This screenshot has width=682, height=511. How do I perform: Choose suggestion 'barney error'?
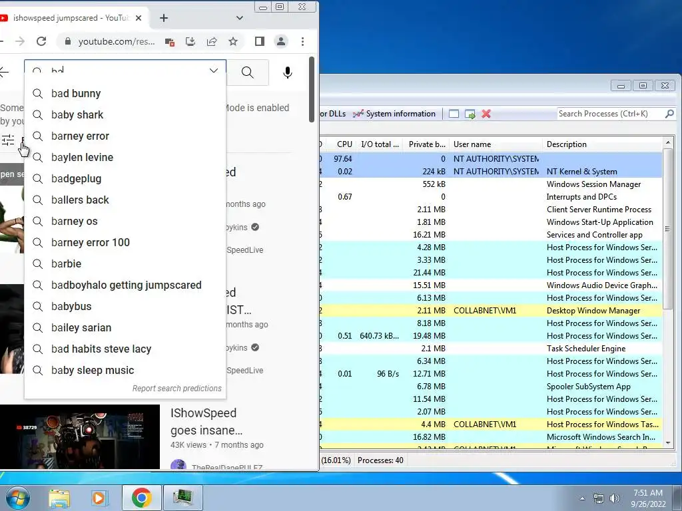[125, 136]
